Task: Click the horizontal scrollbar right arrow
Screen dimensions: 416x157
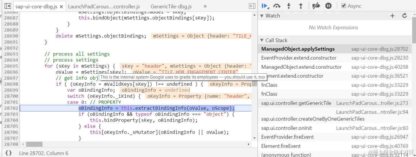Action: 249,144
